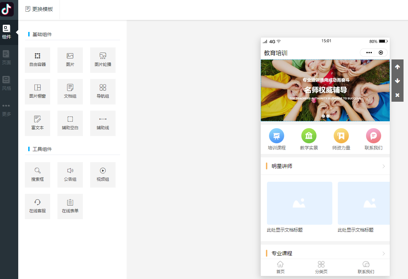Switch to the 页面 sidebar tab
This screenshot has height=279, width=408.
tap(7, 58)
